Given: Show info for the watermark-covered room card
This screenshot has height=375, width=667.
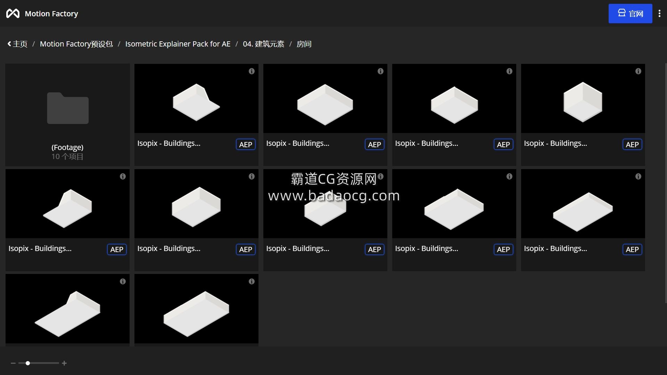Looking at the screenshot, I should click(380, 176).
